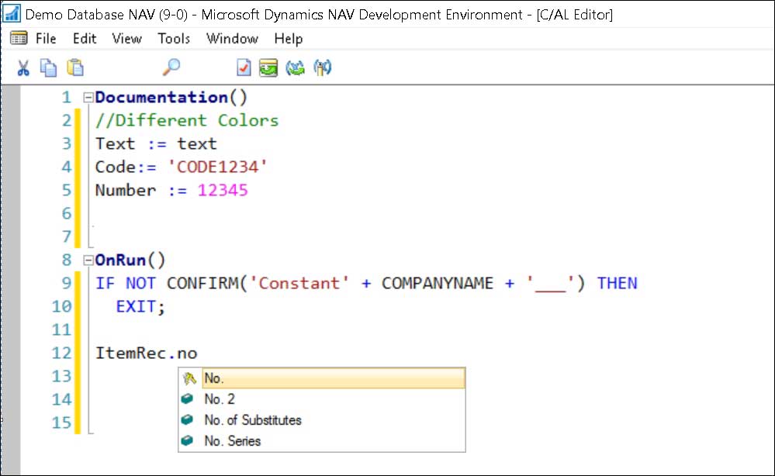The image size is (775, 476).
Task: Open the Tools menu
Action: click(174, 38)
